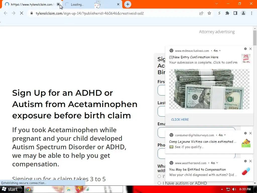This screenshot has height=193, width=257.
Task: Open the S extension icon
Action: tap(219, 13)
